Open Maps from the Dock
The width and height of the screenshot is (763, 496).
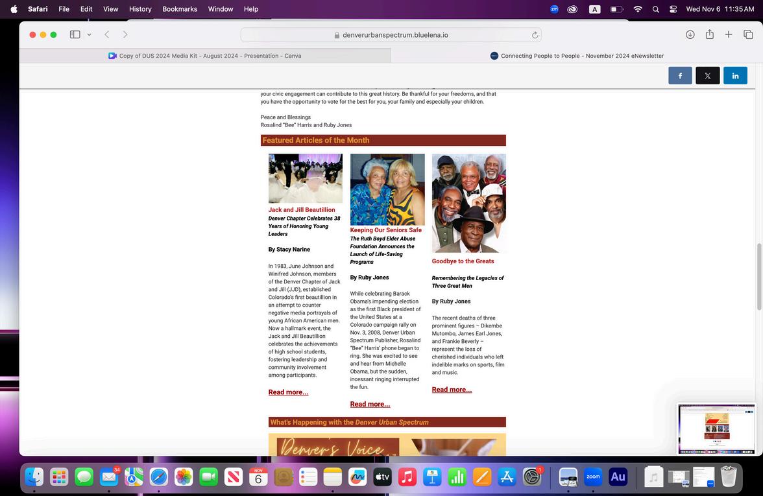coord(134,477)
